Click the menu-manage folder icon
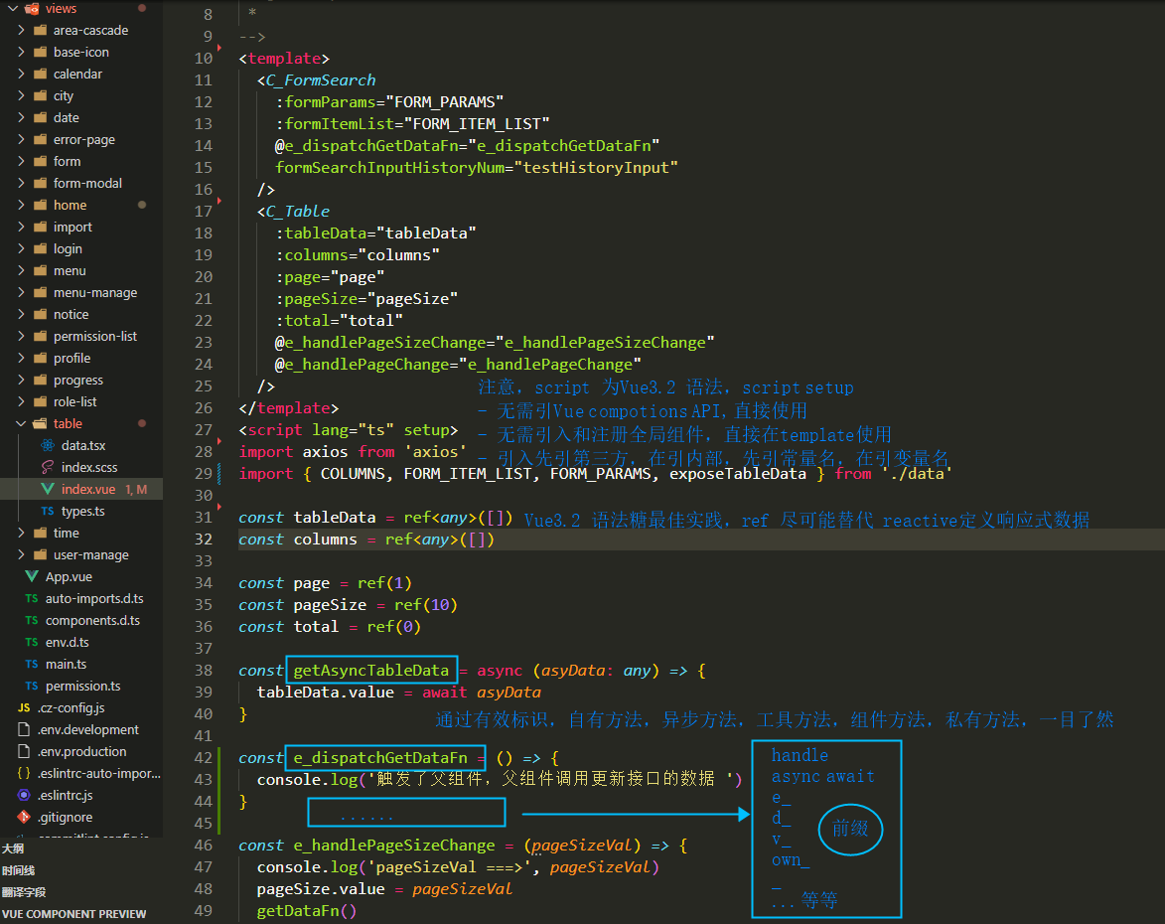 point(40,292)
